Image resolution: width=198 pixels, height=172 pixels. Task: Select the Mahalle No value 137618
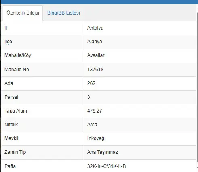(95, 70)
